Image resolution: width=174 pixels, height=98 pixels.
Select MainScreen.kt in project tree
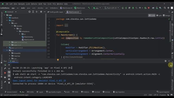point(28,39)
